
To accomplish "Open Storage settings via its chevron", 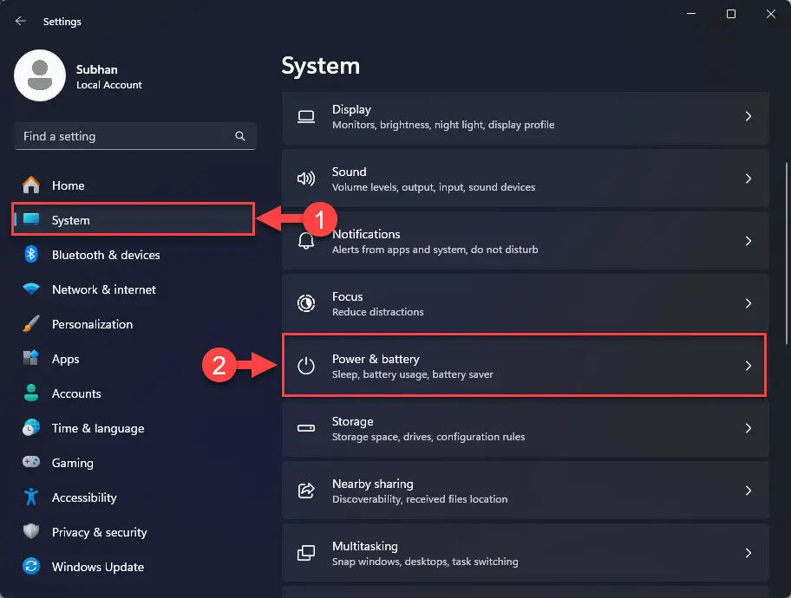I will point(749,428).
